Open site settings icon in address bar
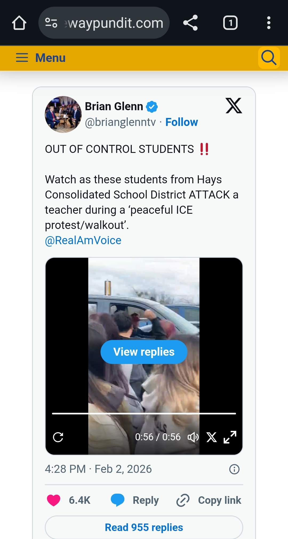The image size is (288, 539). click(51, 23)
